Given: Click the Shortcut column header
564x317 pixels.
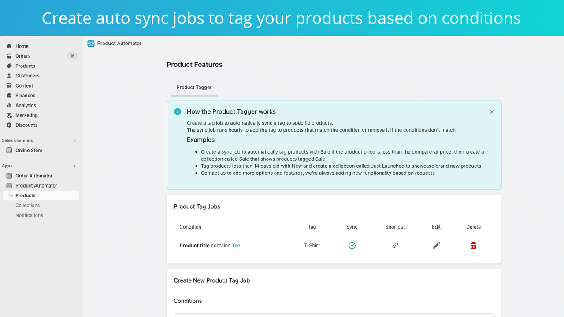Looking at the screenshot, I should pyautogui.click(x=395, y=227).
